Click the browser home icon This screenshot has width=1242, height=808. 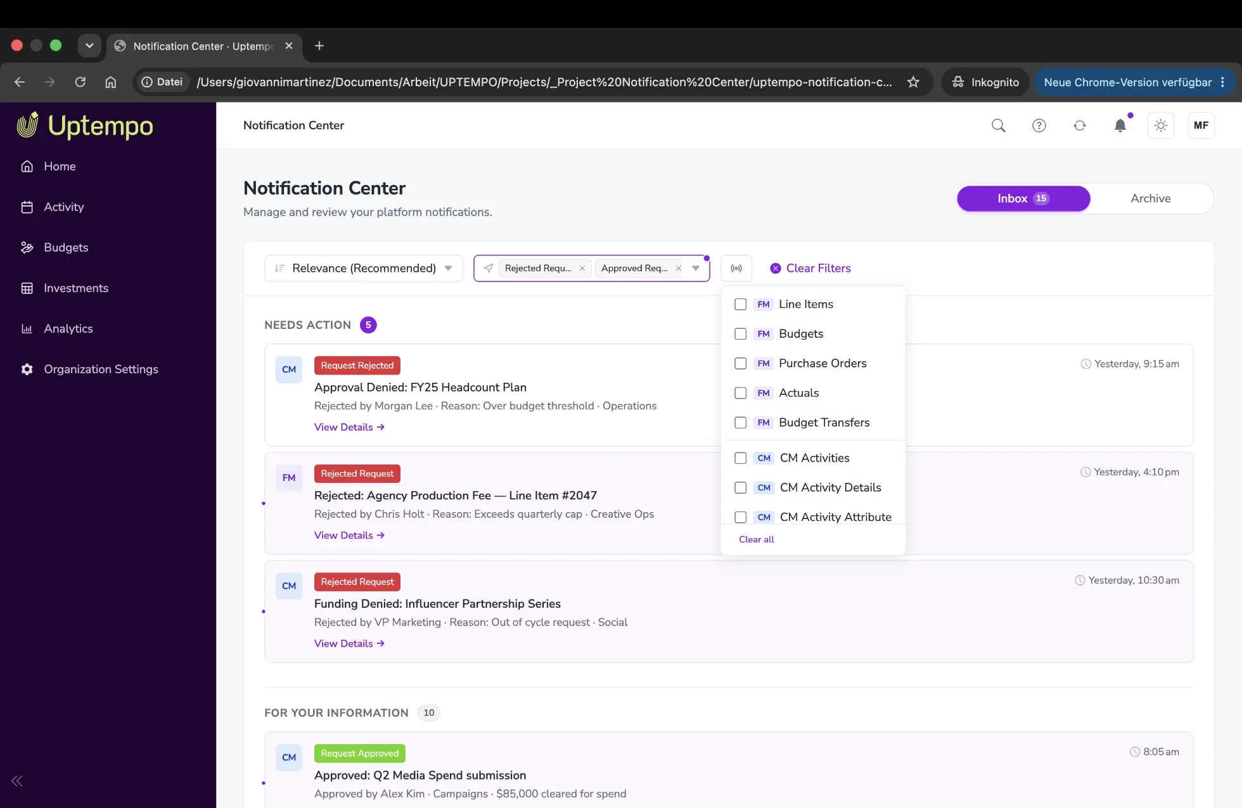(110, 82)
